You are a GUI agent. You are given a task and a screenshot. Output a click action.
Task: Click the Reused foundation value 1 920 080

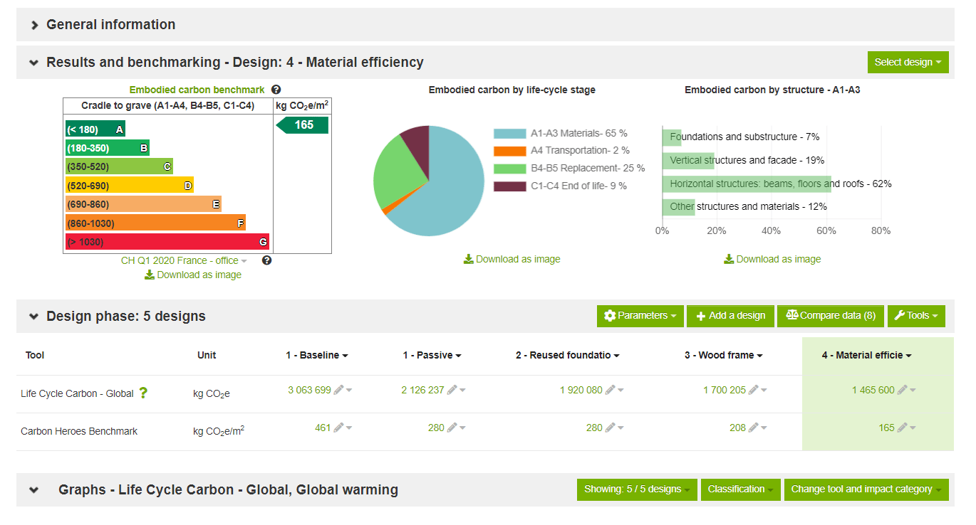581,390
